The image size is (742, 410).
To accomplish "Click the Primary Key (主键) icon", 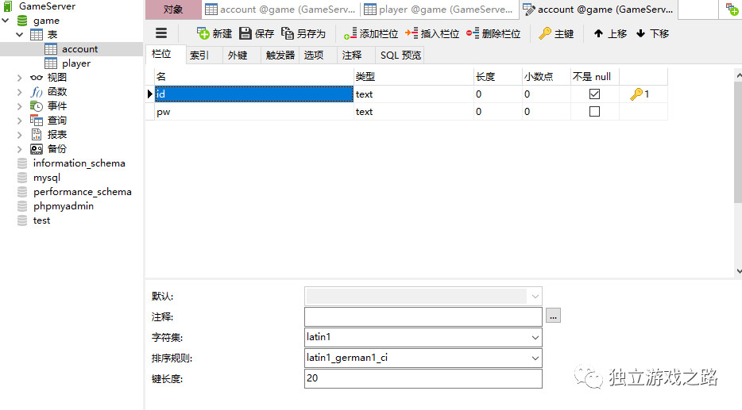I will point(545,33).
